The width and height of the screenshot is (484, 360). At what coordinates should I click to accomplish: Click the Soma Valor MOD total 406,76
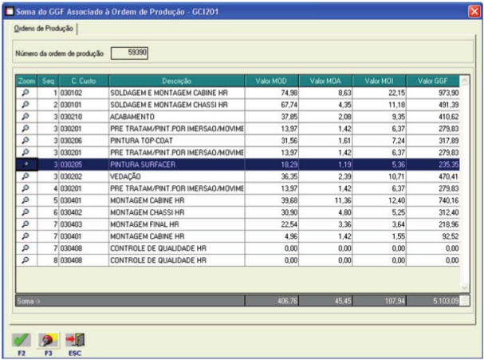pos(271,301)
